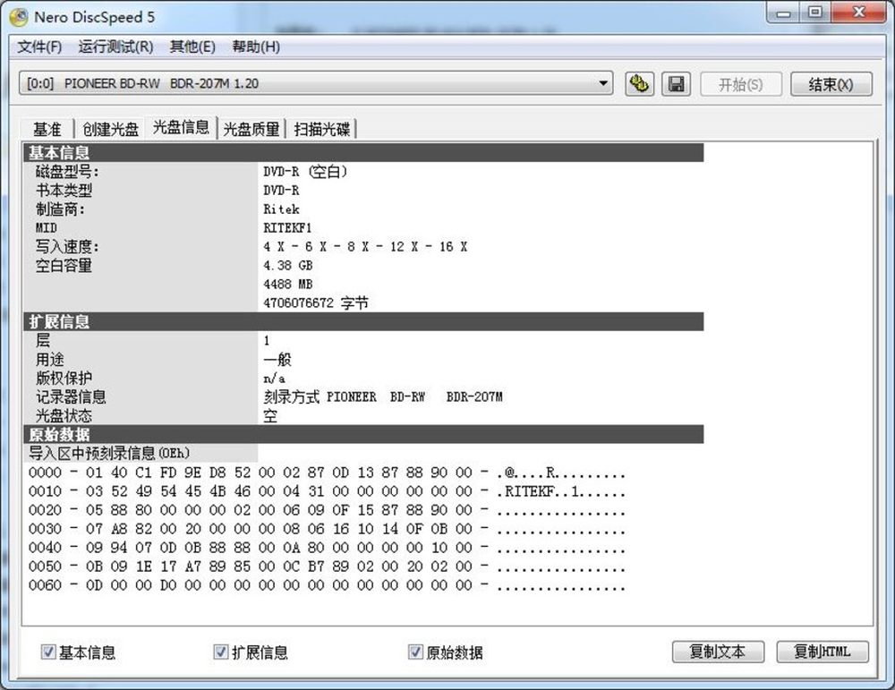Select the PIONEER BD-RW BDR-207M drive combo box
Viewport: 895px width, 690px height.
[x=316, y=84]
